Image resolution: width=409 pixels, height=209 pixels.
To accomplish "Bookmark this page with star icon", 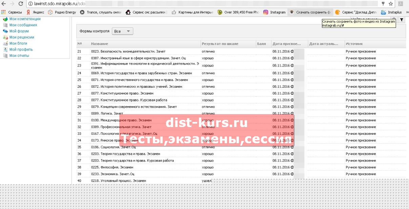I will 391,4.
